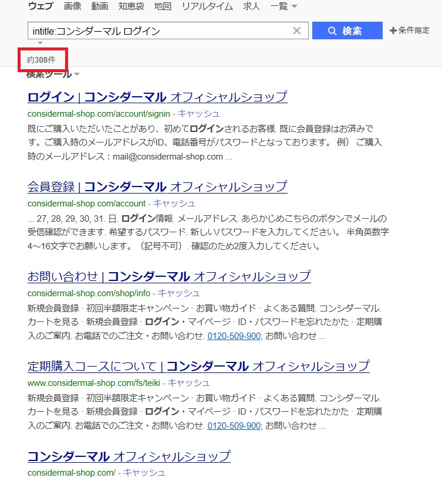This screenshot has height=478, width=442.
Task: Go to the リアルタイム tab
Action: point(207,6)
